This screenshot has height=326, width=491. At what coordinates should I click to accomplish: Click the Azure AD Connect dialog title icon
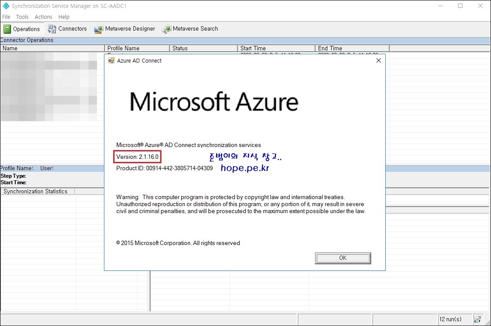(111, 60)
